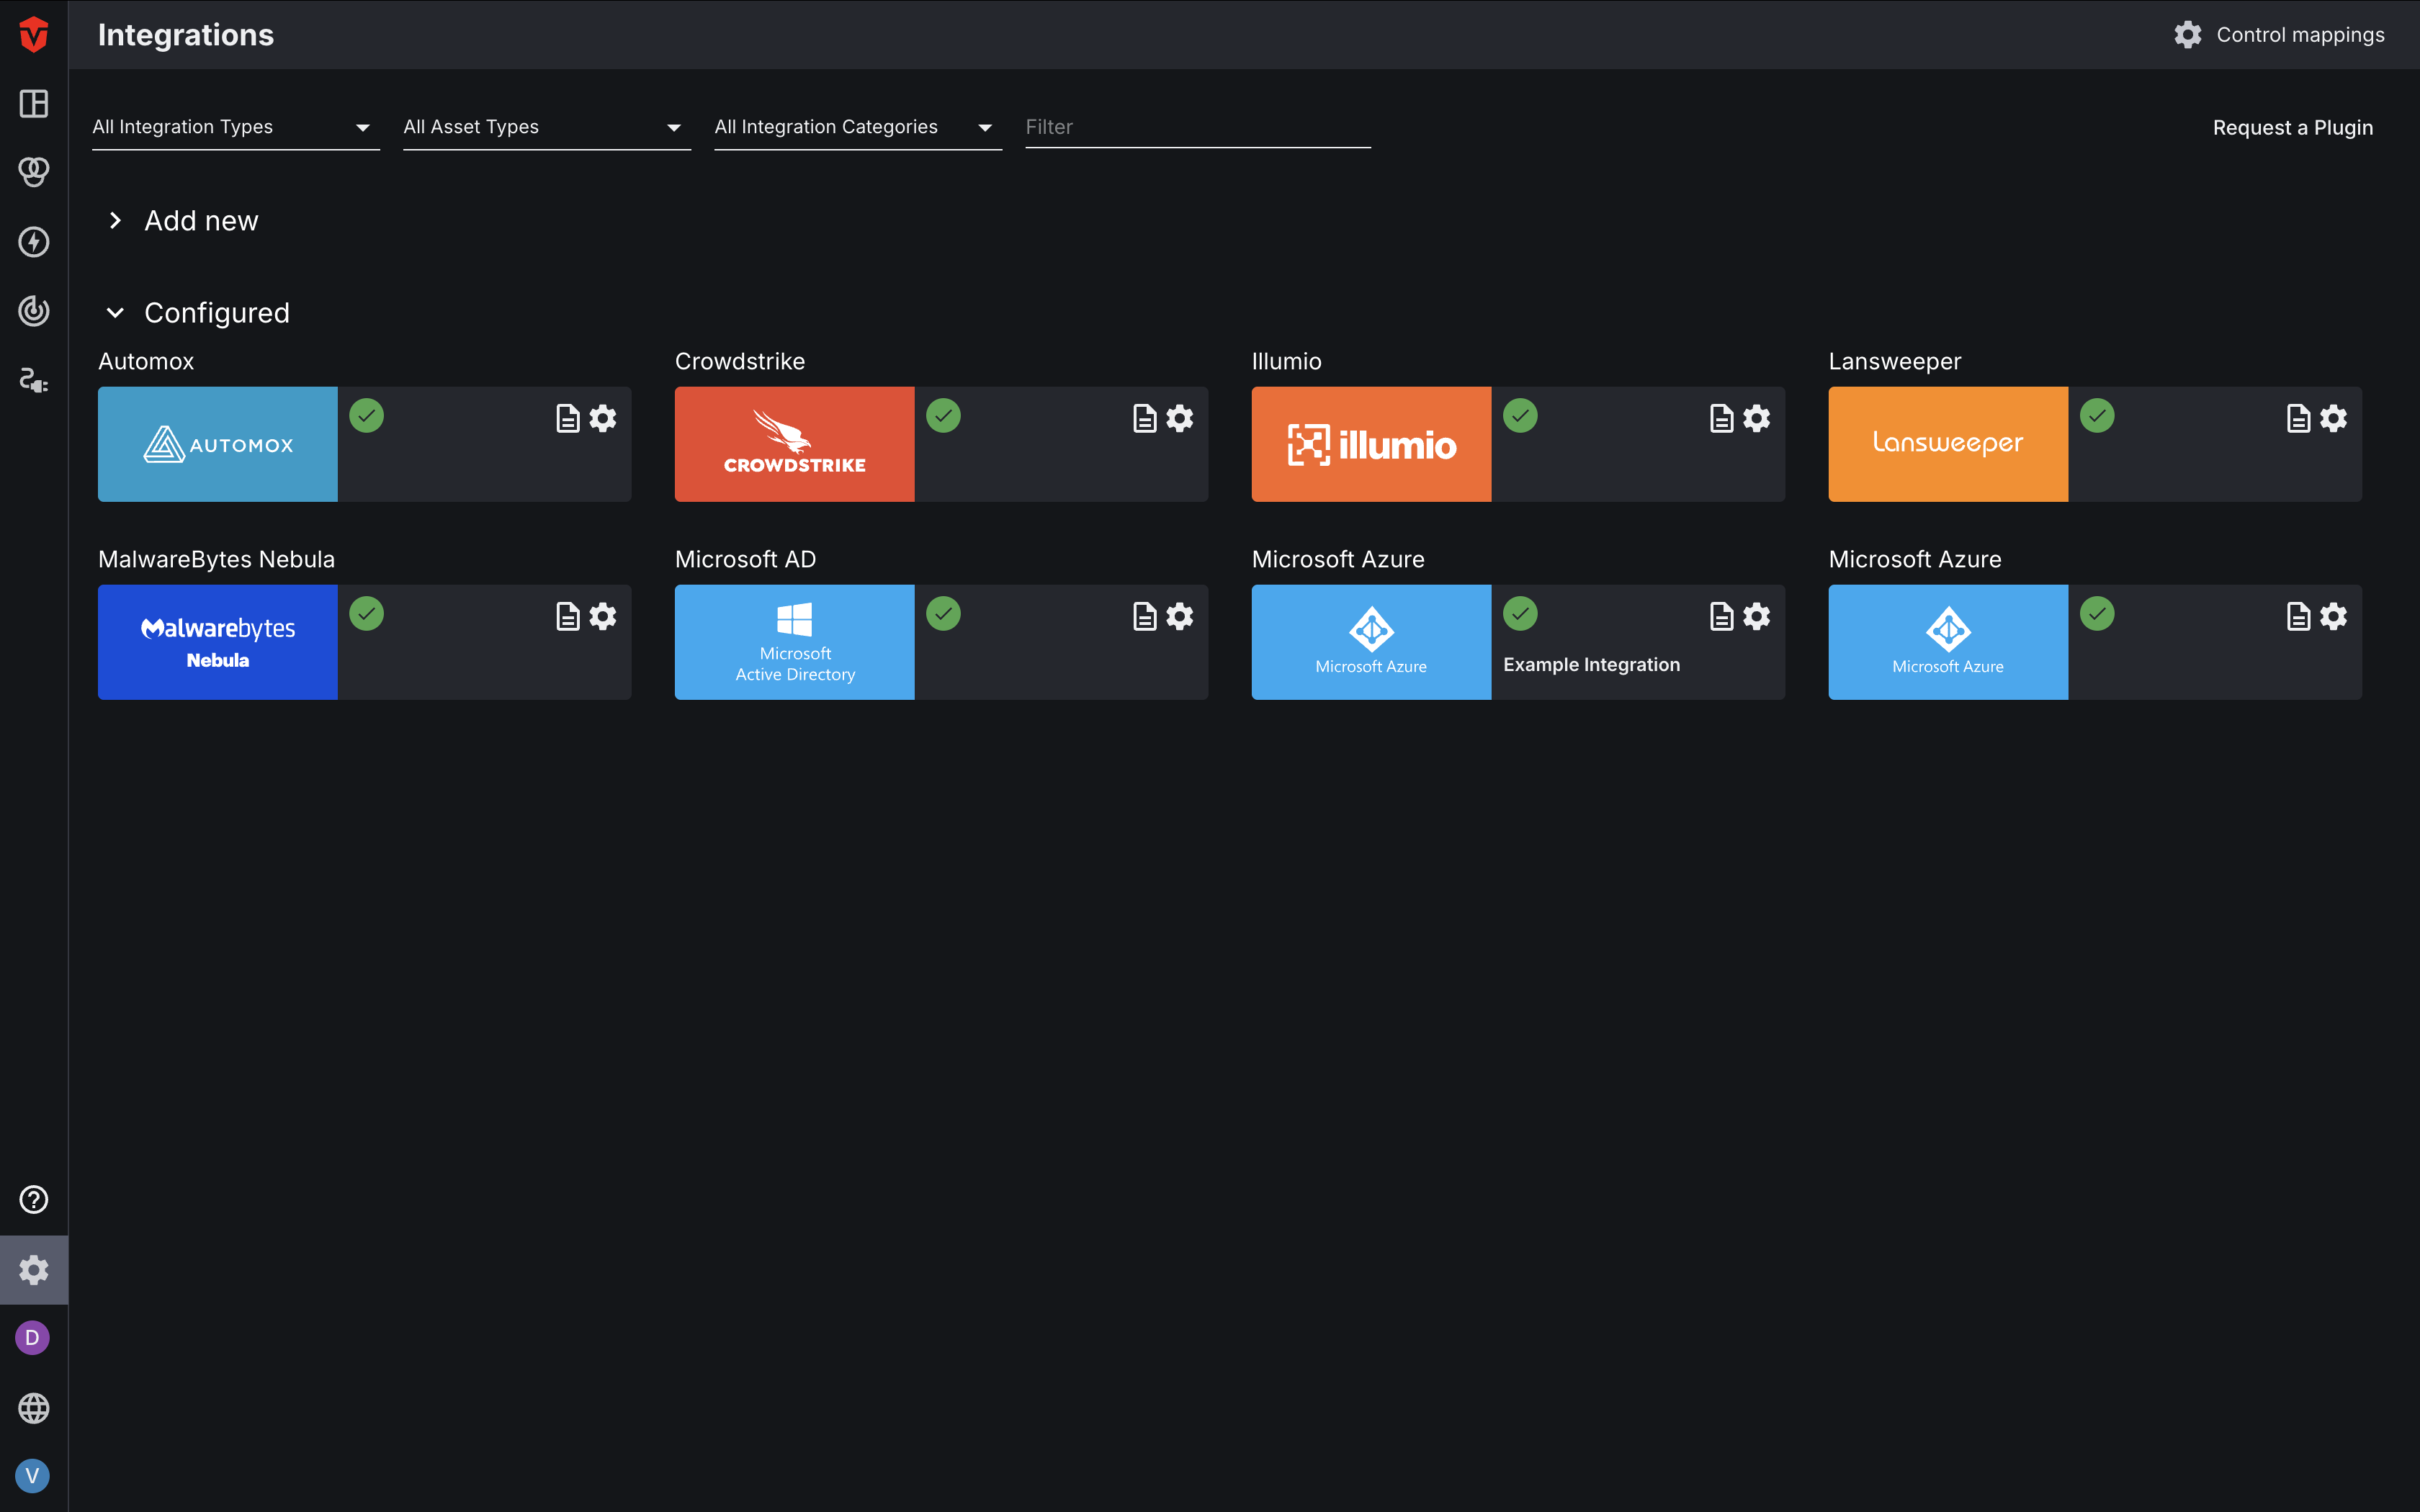The width and height of the screenshot is (2420, 1512).
Task: Open the help question mark icon
Action: [x=34, y=1199]
